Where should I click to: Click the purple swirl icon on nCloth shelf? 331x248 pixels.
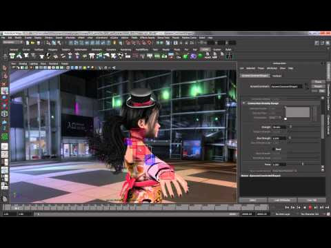point(193,56)
